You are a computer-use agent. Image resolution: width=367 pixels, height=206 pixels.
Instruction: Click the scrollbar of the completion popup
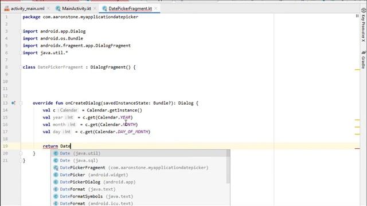pyautogui.click(x=228, y=167)
